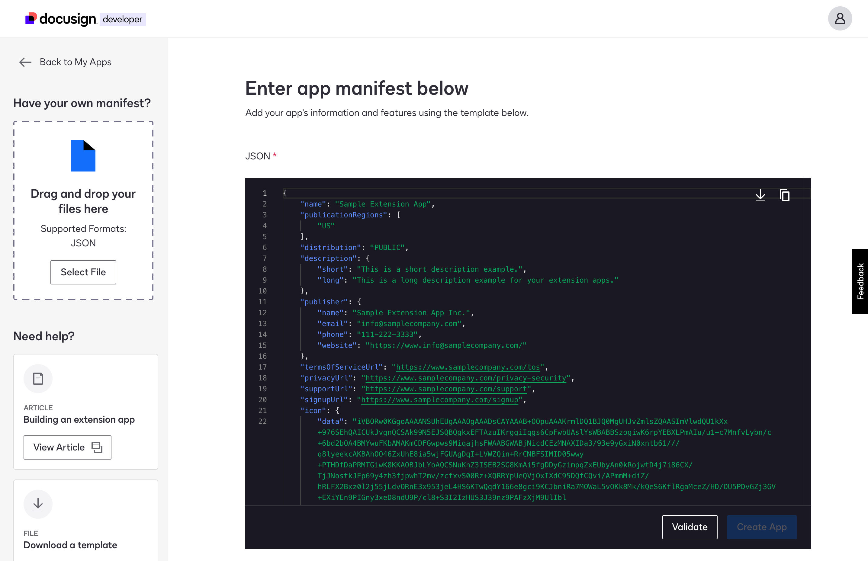The width and height of the screenshot is (868, 561).
Task: Click the Create App button
Action: pyautogui.click(x=762, y=527)
